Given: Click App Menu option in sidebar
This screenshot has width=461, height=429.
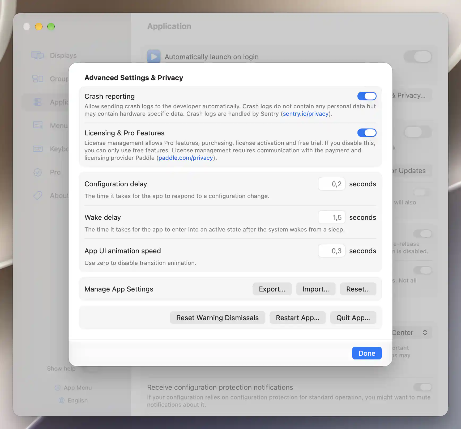Looking at the screenshot, I should click(73, 388).
